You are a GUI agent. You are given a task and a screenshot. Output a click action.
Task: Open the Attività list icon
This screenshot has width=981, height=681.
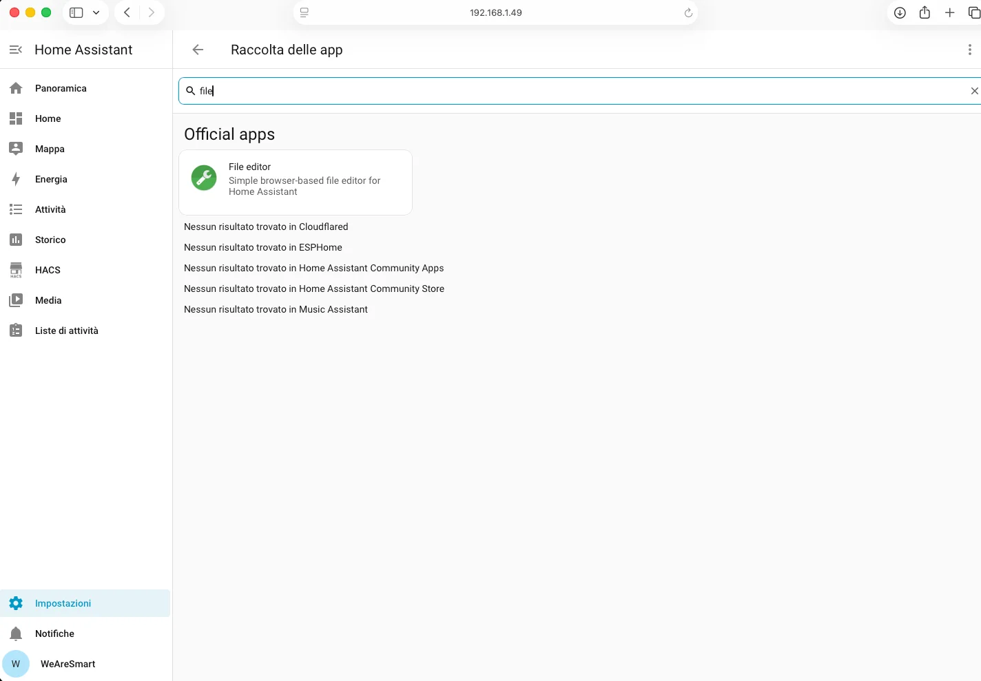16,209
